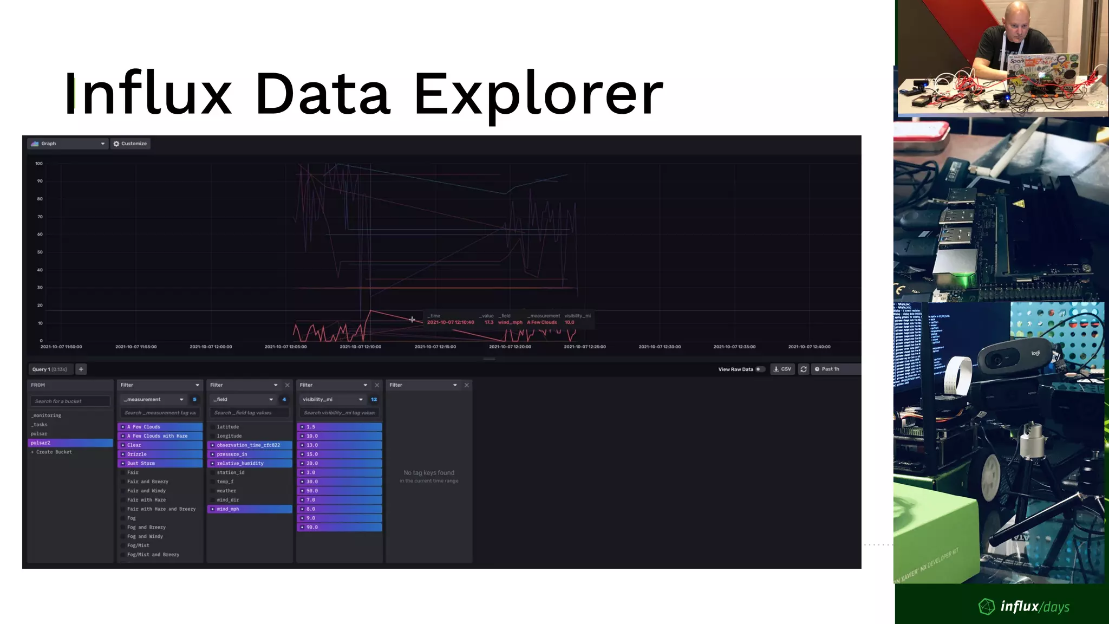Click the Create Bucket link
The width and height of the screenshot is (1109, 624).
tap(52, 452)
